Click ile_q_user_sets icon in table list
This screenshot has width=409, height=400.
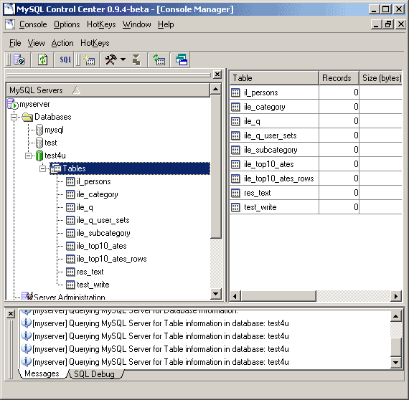tap(235, 135)
